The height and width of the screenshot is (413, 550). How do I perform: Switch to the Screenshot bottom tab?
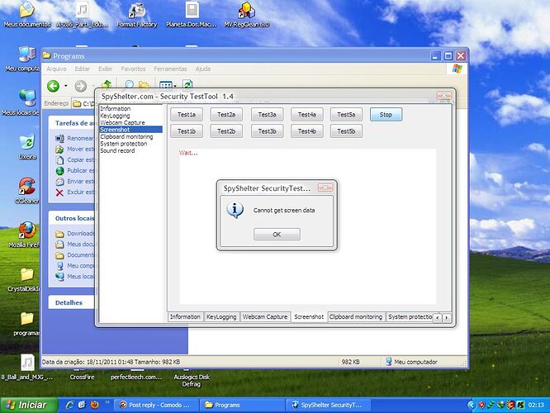[309, 317]
